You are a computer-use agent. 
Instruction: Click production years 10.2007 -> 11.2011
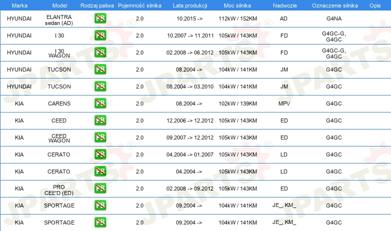click(190, 35)
